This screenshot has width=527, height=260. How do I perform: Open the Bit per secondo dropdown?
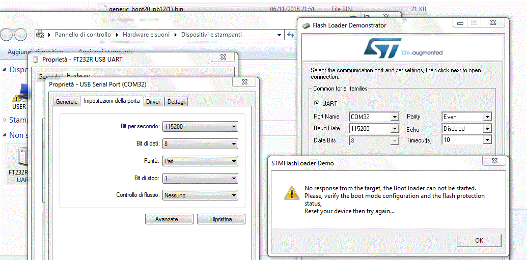[200, 127]
